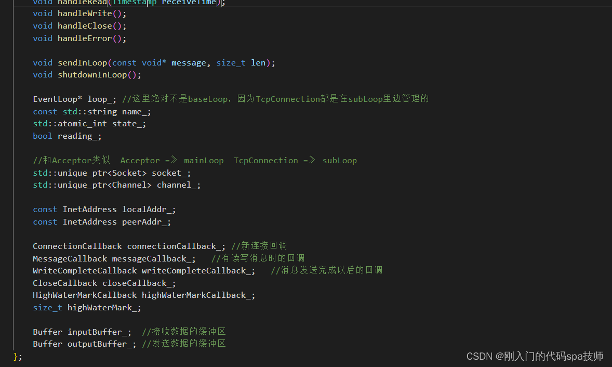Click the size_t len parameter

click(x=241, y=63)
